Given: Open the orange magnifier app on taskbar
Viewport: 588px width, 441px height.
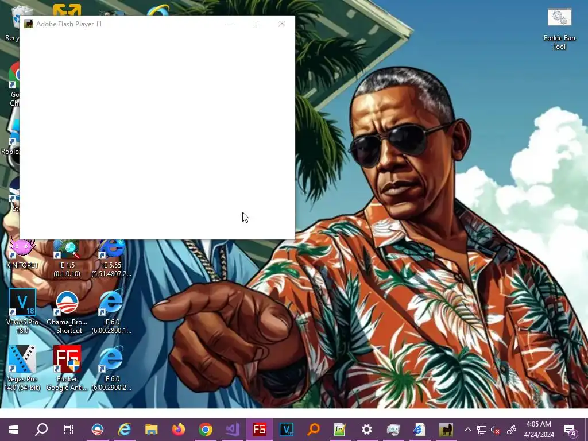Looking at the screenshot, I should (314, 430).
